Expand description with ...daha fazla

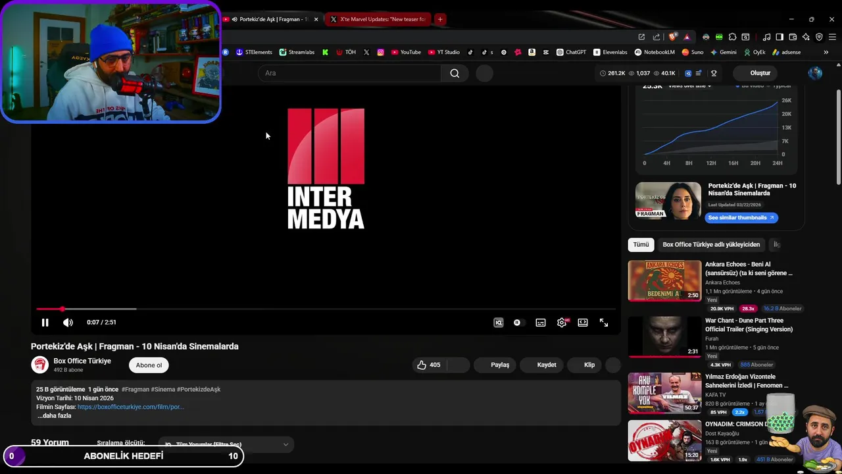54,416
